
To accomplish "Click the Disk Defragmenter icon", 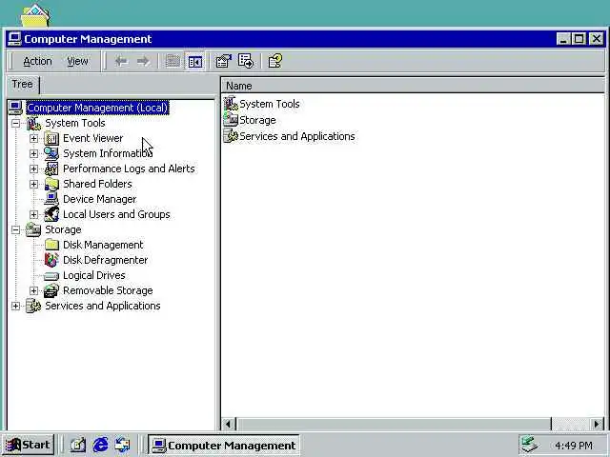I will (51, 260).
